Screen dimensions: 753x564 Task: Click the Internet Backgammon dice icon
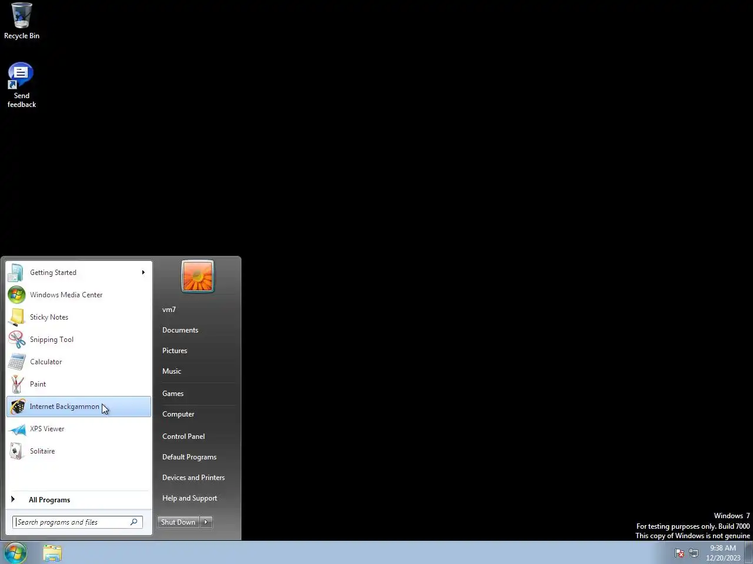[x=16, y=407]
